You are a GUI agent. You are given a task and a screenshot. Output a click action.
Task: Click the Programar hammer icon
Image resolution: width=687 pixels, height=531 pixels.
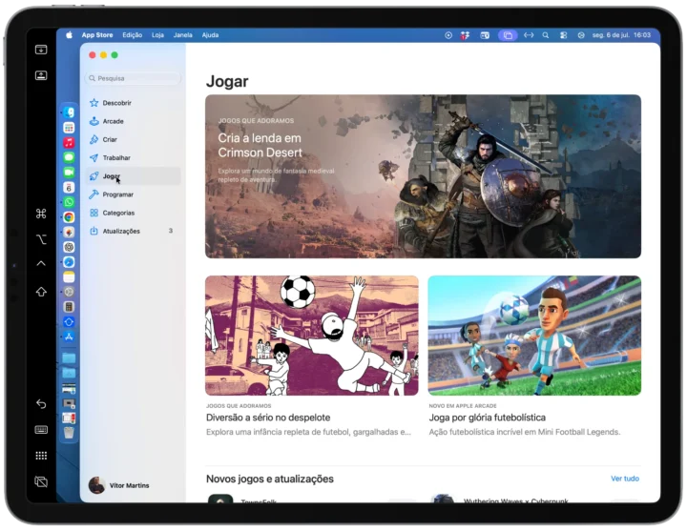[x=94, y=194]
